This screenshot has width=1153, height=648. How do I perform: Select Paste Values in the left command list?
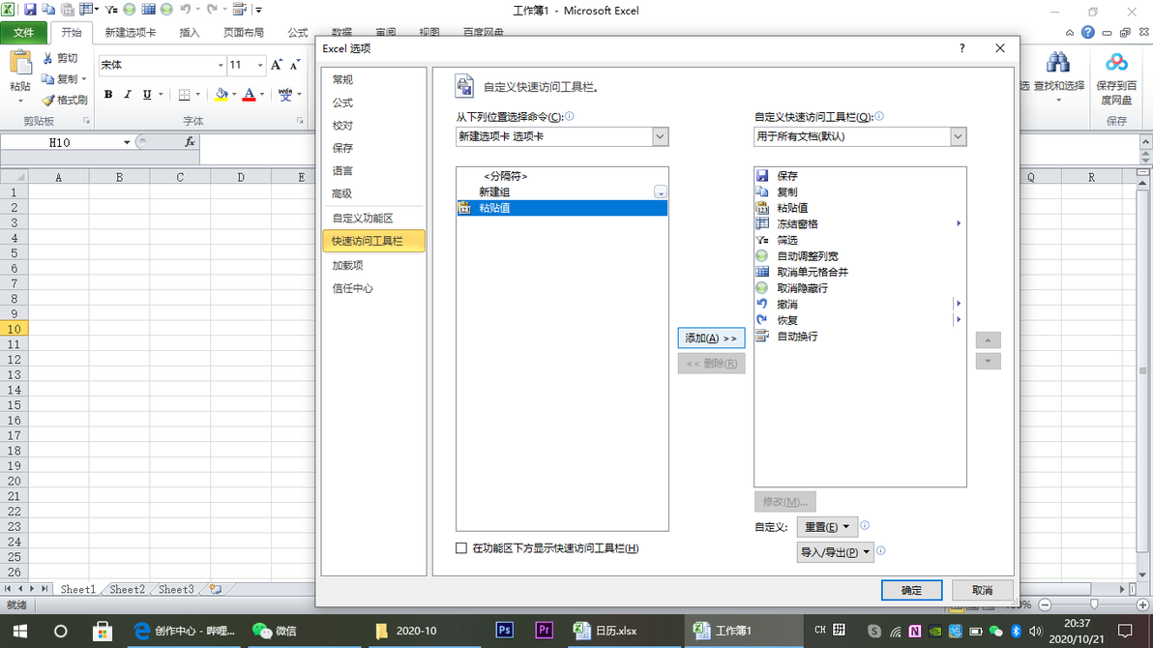tap(562, 208)
